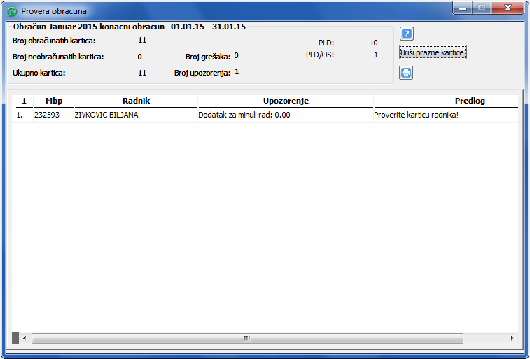The width and height of the screenshot is (530, 359).
Task: Click the Provera obracuna title bar app icon
Action: click(x=12, y=11)
